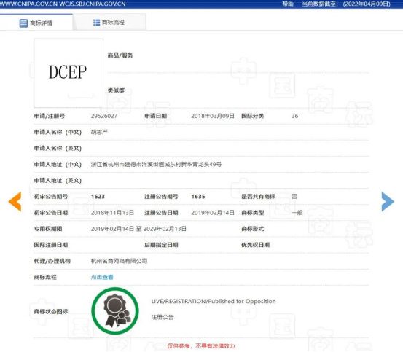Open the 点击查看 trademark flow link
403x352 pixels.
102,277
